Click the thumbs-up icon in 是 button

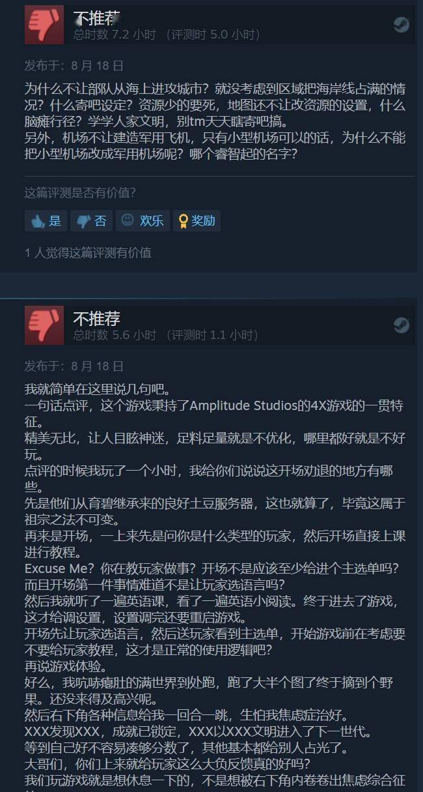click(38, 221)
